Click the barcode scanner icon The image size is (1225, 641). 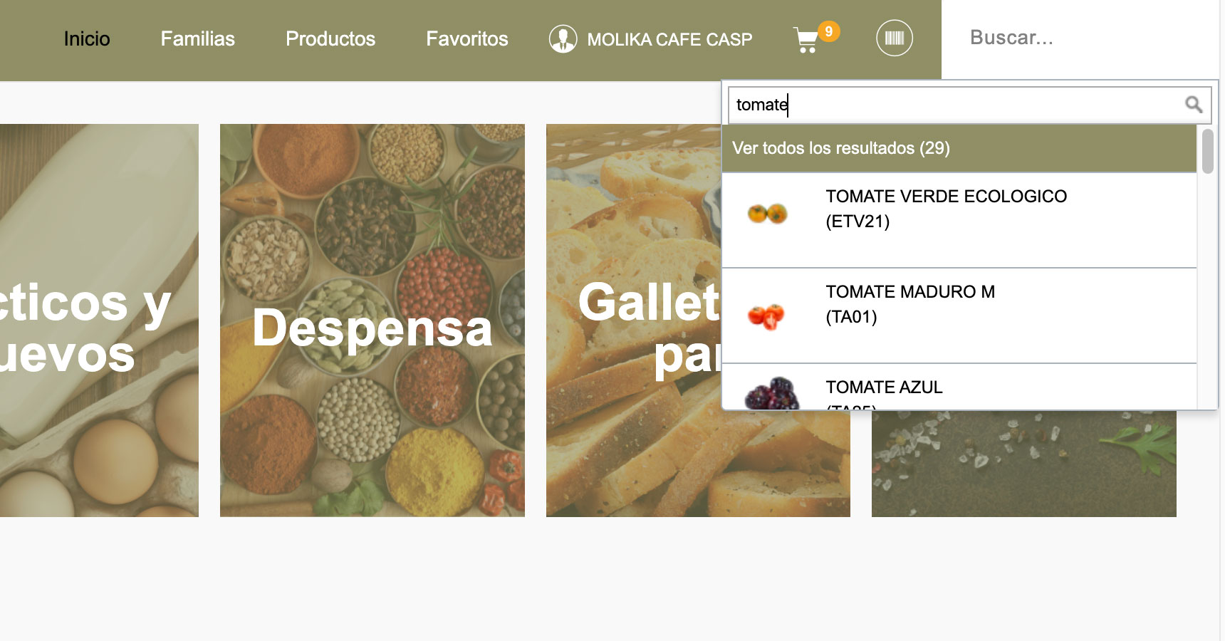click(x=894, y=38)
